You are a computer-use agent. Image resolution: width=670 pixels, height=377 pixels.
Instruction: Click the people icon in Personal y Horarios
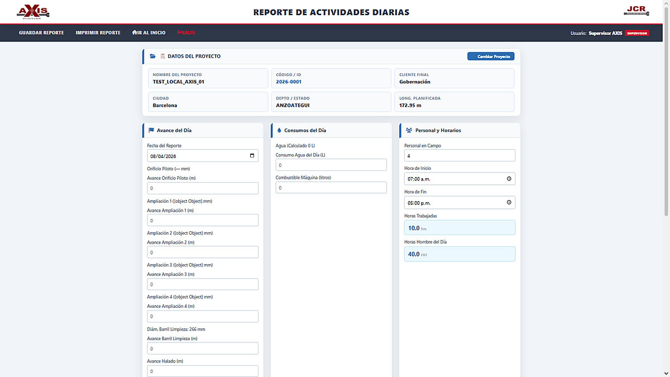409,130
